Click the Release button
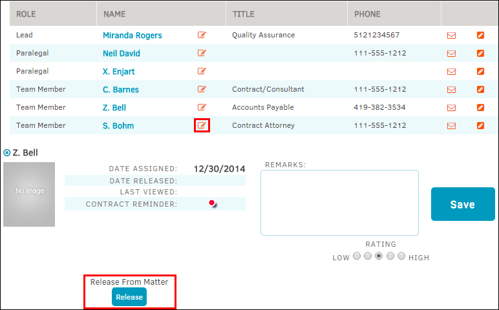499x310 pixels. 129,297
